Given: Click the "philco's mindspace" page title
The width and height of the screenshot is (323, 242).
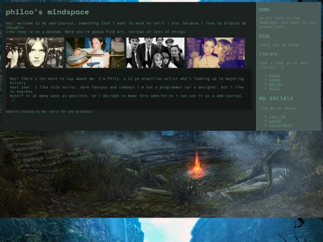Looking at the screenshot, I should coord(47,12).
